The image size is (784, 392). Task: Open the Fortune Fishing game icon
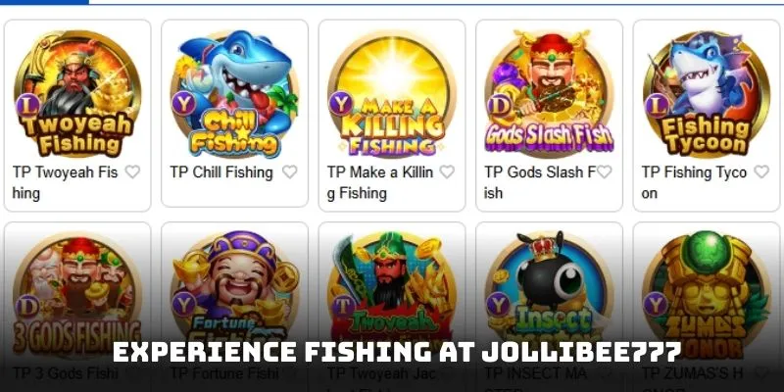[234, 295]
